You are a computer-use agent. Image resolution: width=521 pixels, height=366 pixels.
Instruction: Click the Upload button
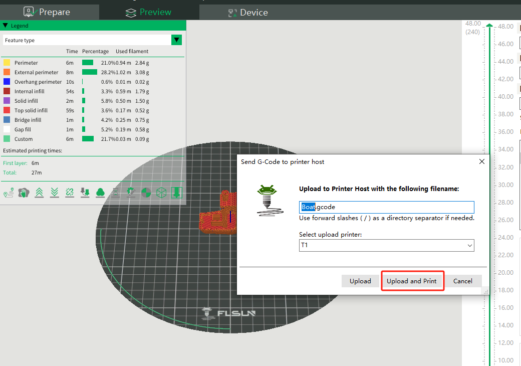[360, 281]
